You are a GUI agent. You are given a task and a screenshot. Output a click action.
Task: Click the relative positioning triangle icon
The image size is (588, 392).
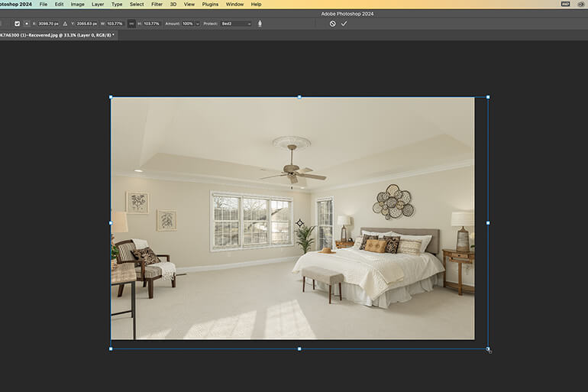pos(65,24)
